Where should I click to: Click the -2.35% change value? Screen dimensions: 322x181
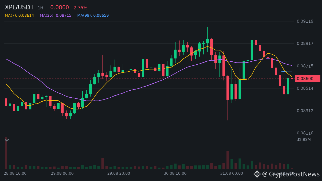[80, 8]
